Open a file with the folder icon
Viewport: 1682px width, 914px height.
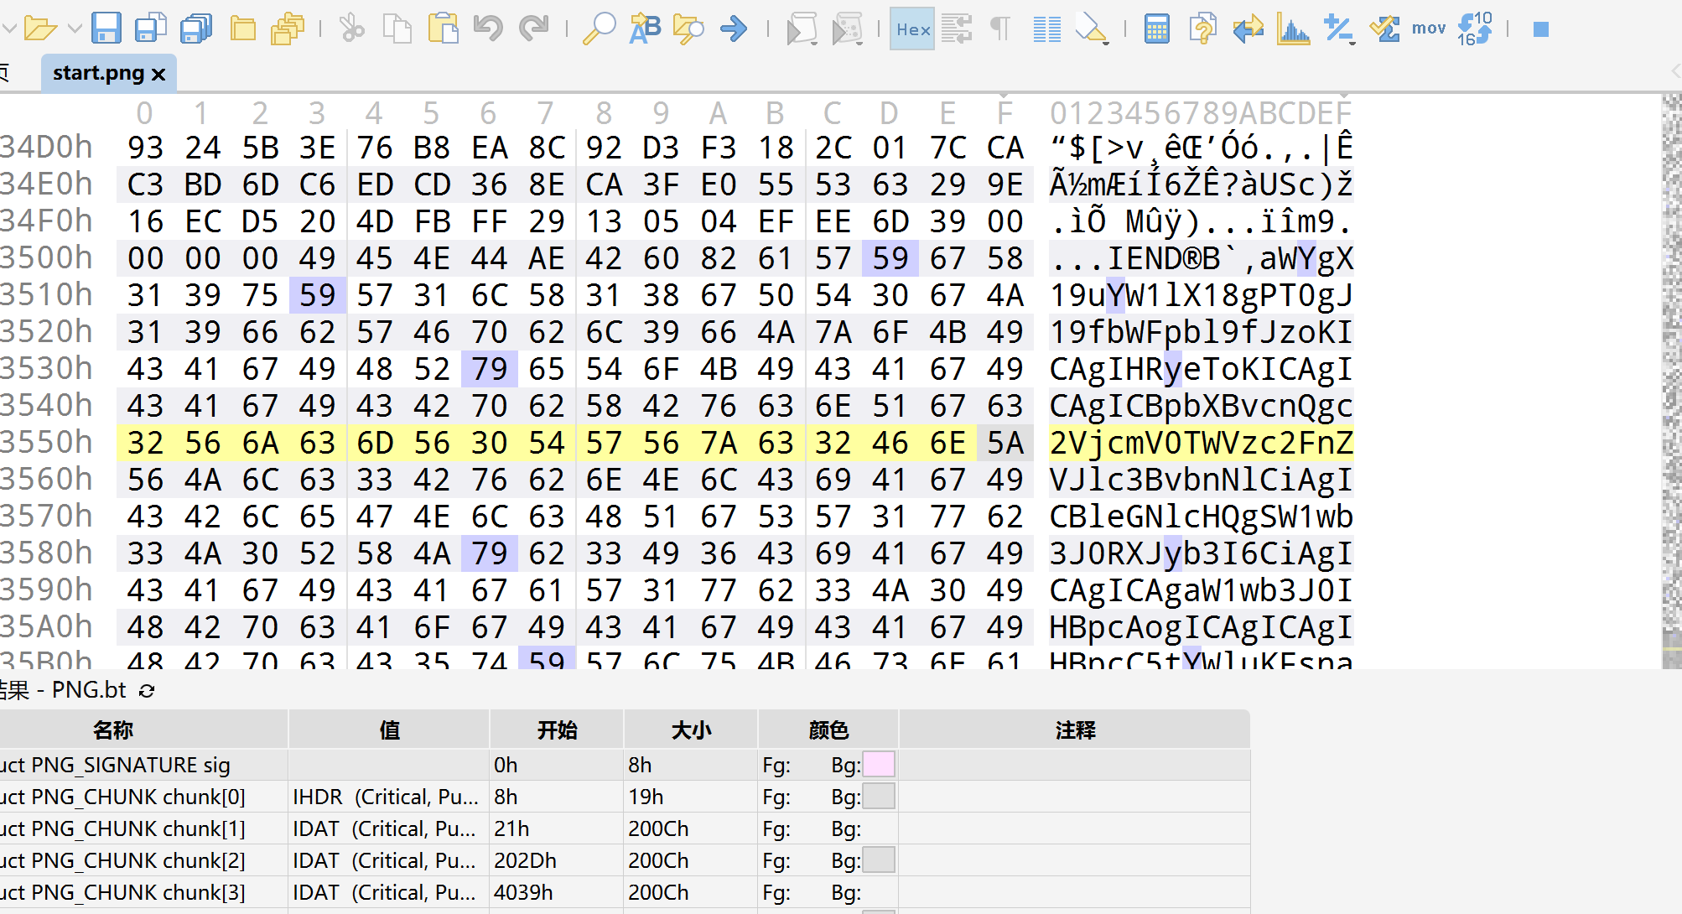39,29
